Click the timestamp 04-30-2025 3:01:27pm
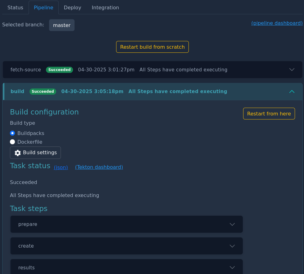The width and height of the screenshot is (304, 274). (106, 70)
